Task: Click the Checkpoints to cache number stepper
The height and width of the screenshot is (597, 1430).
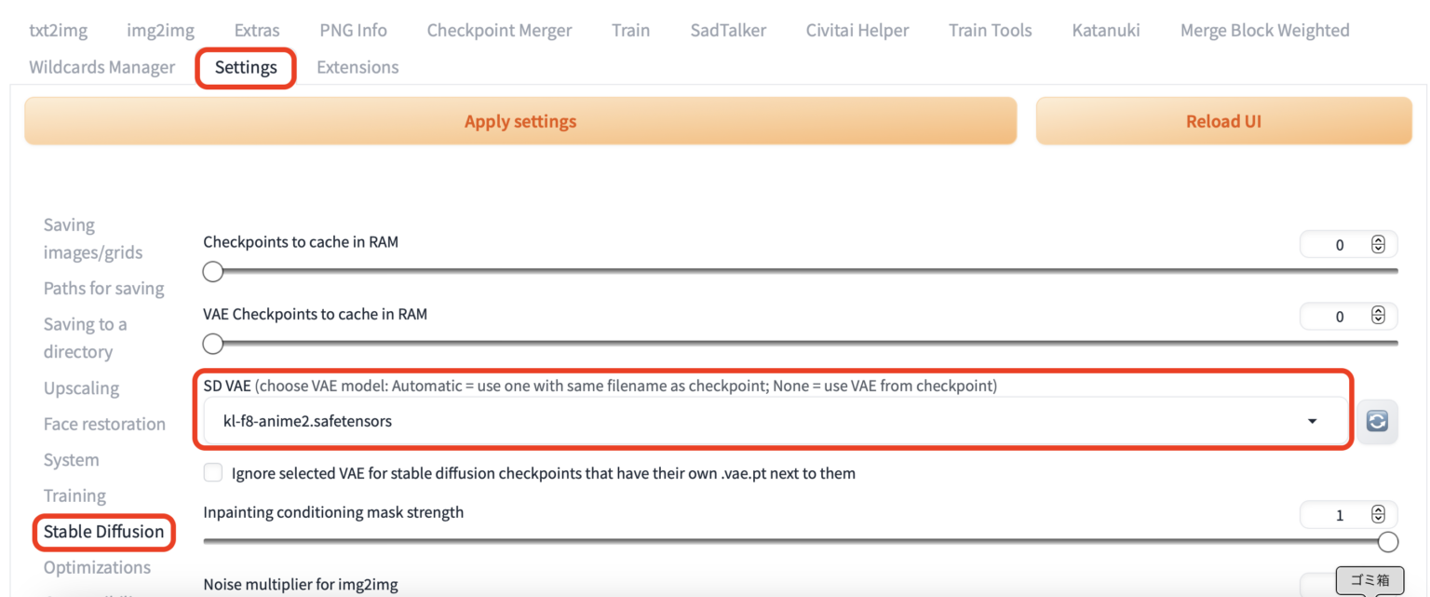Action: coord(1378,245)
